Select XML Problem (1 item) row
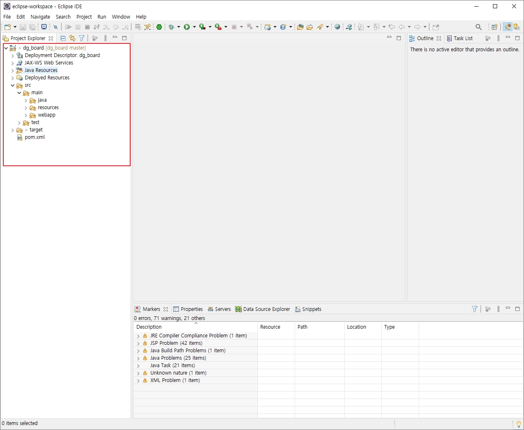This screenshot has width=524, height=430. pos(175,380)
